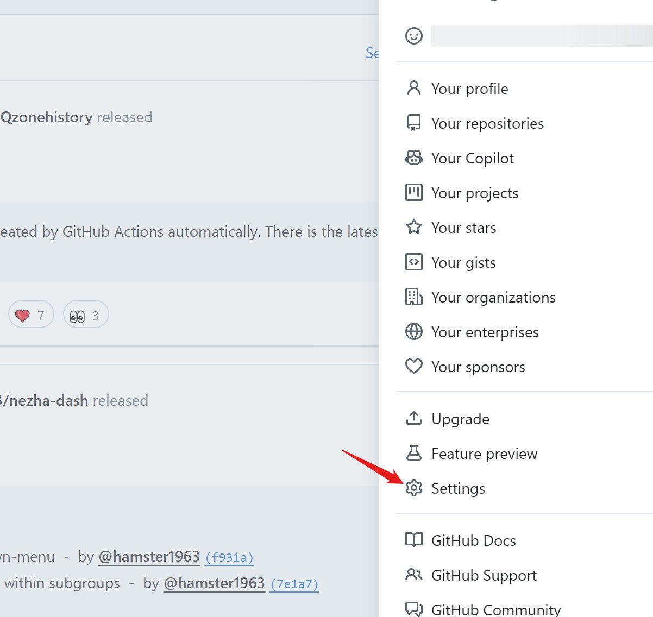The height and width of the screenshot is (617, 653).
Task: Click the Settings gear icon
Action: 414,488
